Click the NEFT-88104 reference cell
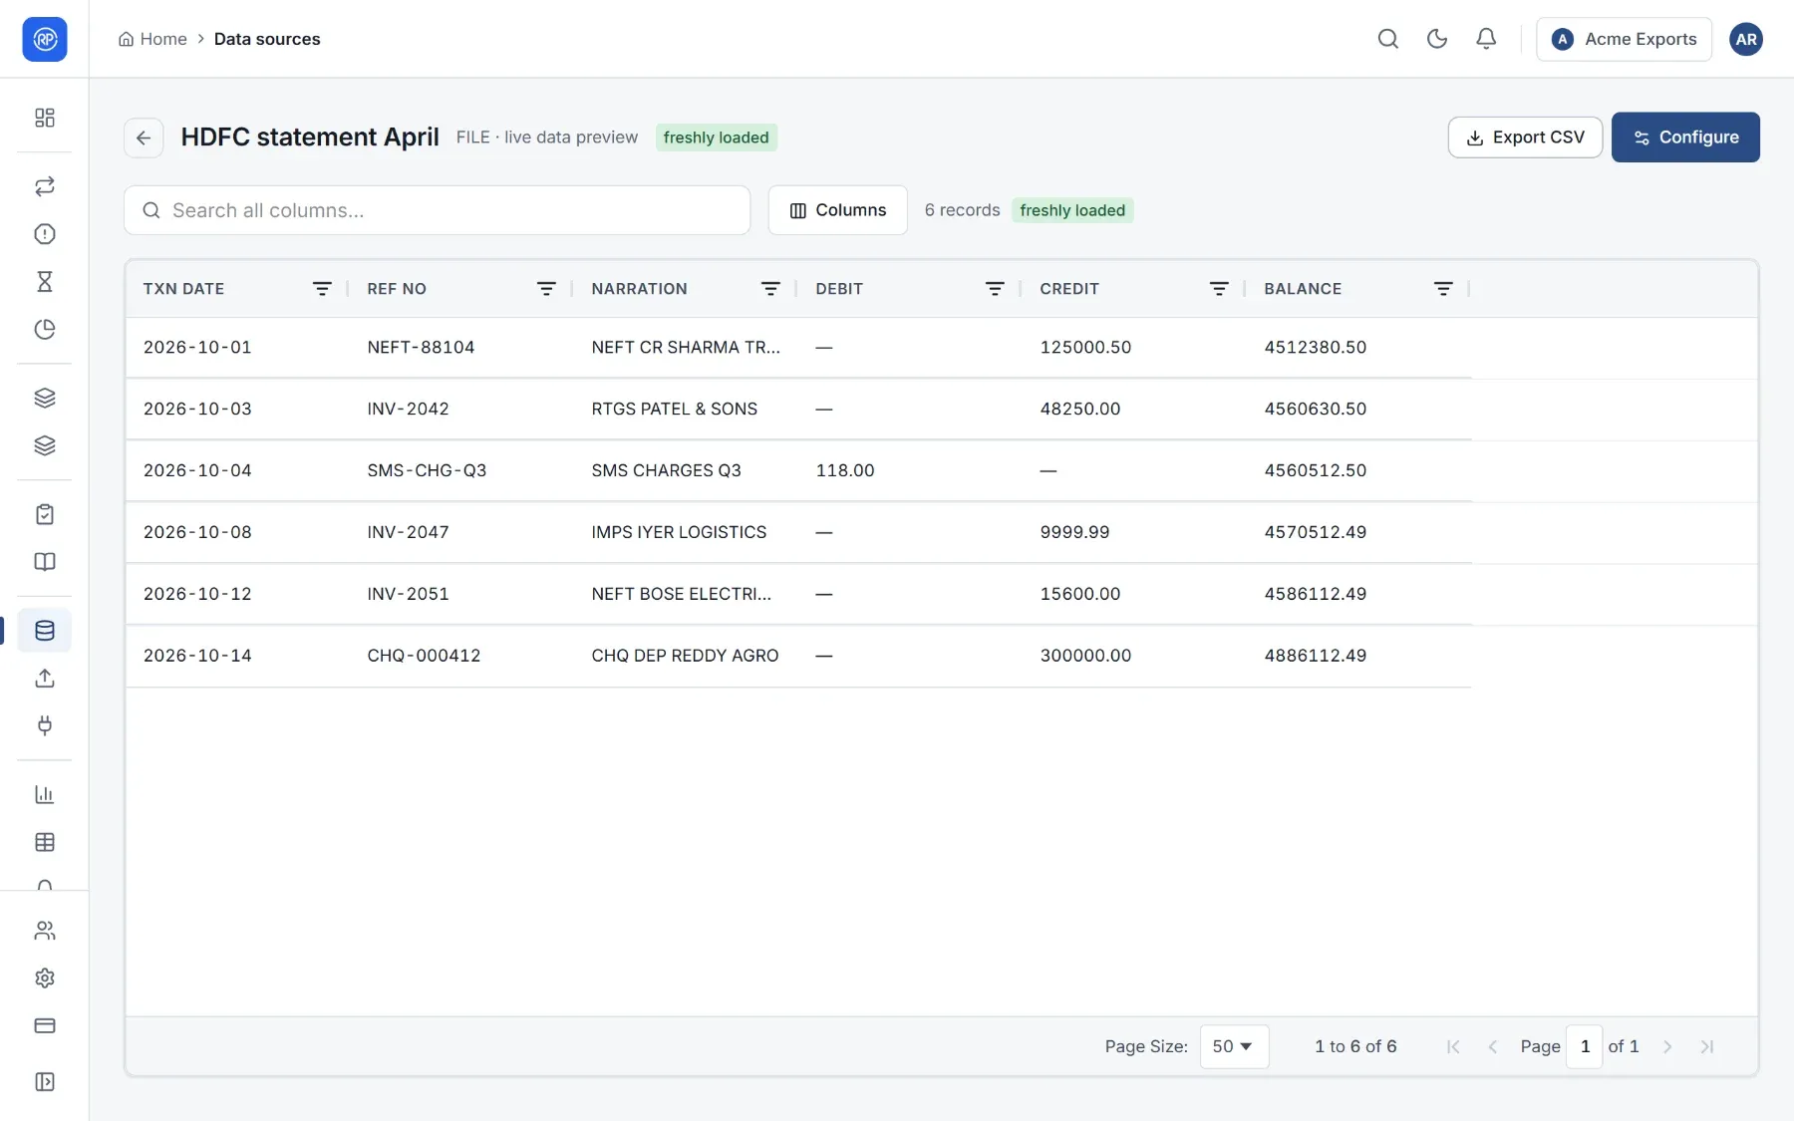1794x1121 pixels. [421, 348]
